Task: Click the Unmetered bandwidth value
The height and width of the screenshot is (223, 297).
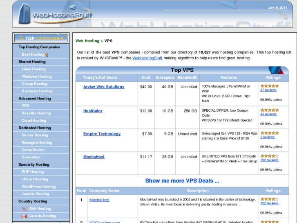Action: point(188,134)
